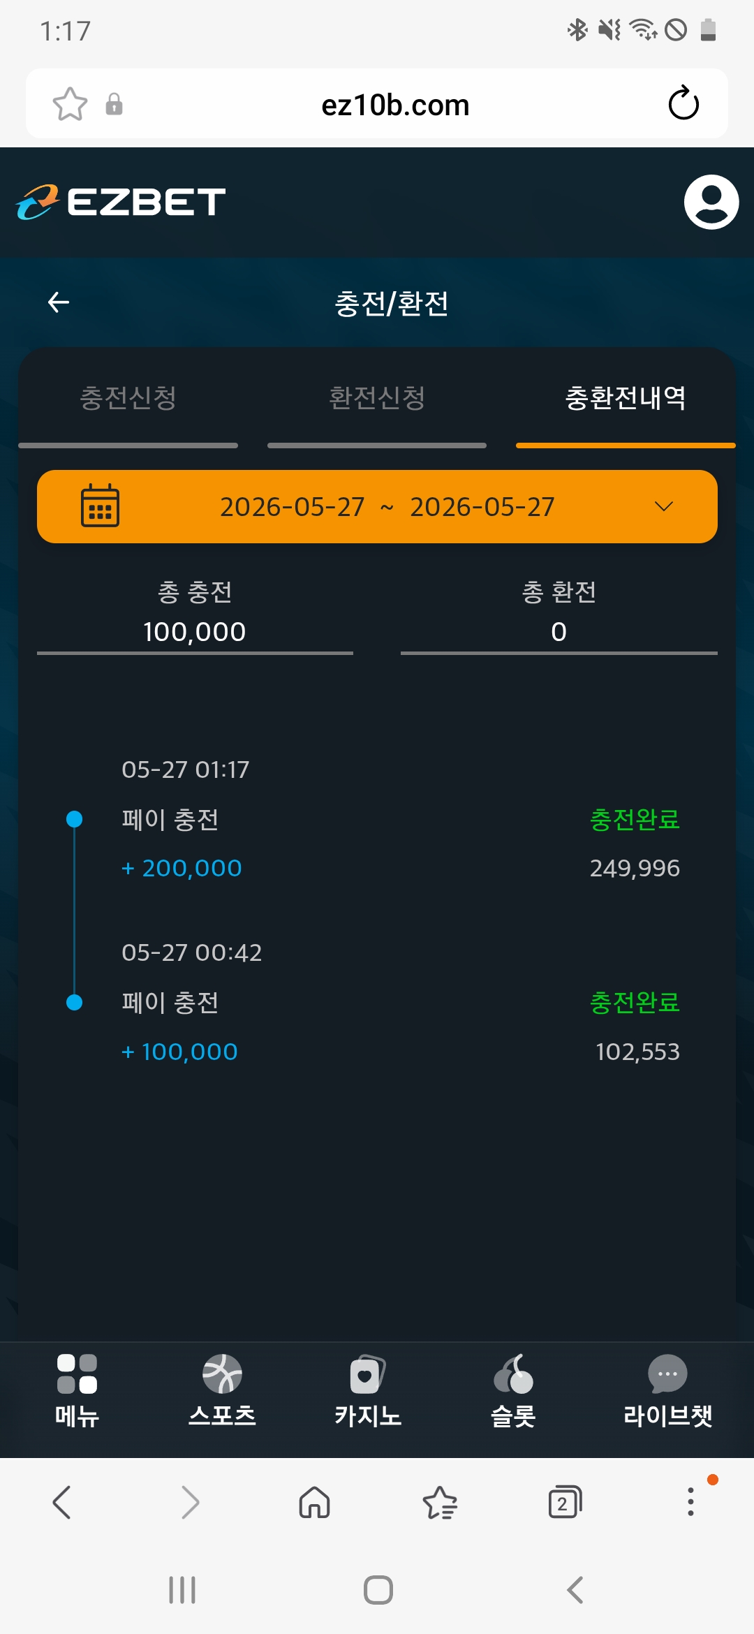The height and width of the screenshot is (1634, 754).
Task: Switch to the 환전신청 tab
Action: 377,399
